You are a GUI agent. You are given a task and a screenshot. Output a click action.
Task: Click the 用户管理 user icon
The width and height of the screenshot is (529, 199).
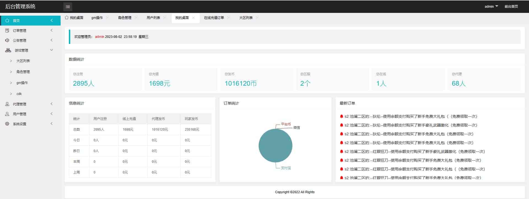pyautogui.click(x=7, y=114)
